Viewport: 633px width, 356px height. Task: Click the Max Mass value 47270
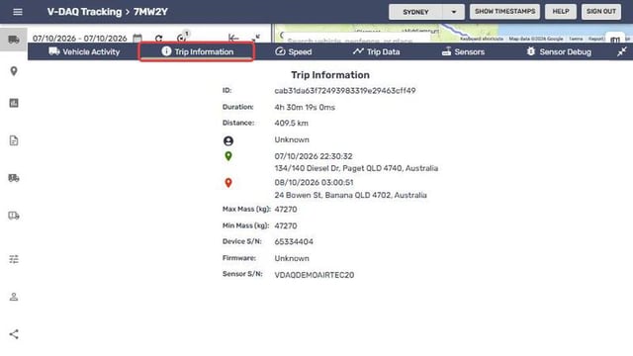click(x=286, y=210)
